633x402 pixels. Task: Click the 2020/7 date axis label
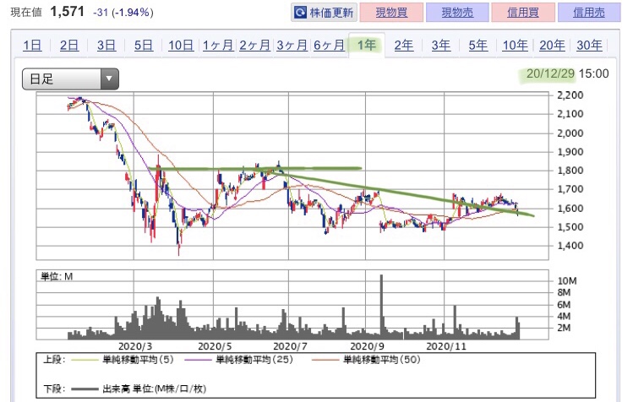[290, 346]
